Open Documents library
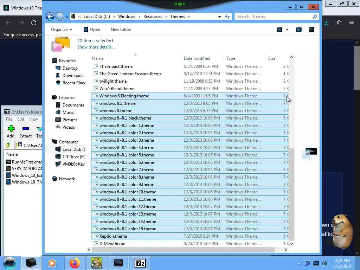Screen dimensions: 360x270 [73, 105]
